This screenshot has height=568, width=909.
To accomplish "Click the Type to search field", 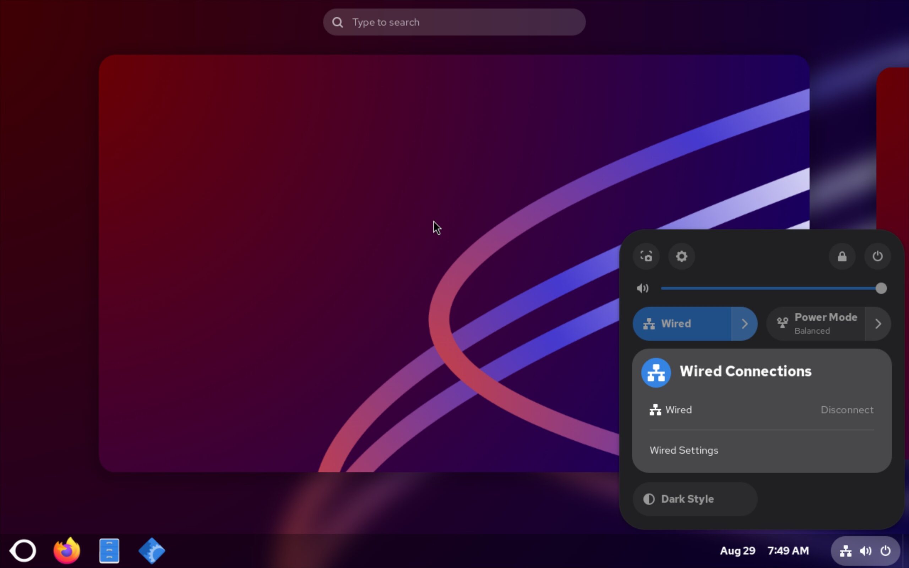I will pyautogui.click(x=454, y=22).
